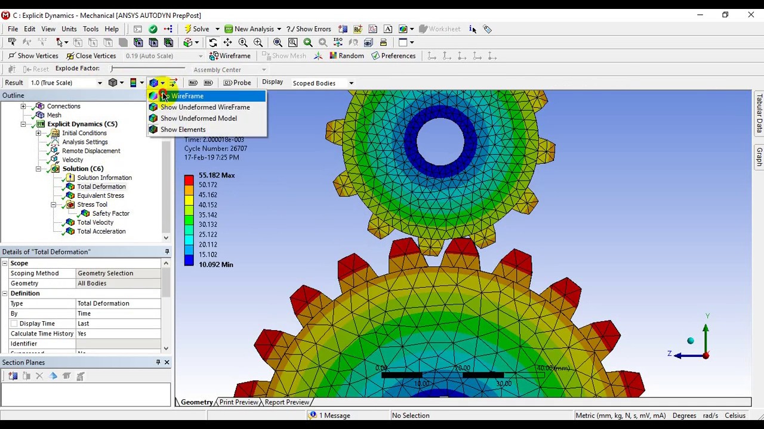
Task: Open the File menu
Action: point(13,29)
